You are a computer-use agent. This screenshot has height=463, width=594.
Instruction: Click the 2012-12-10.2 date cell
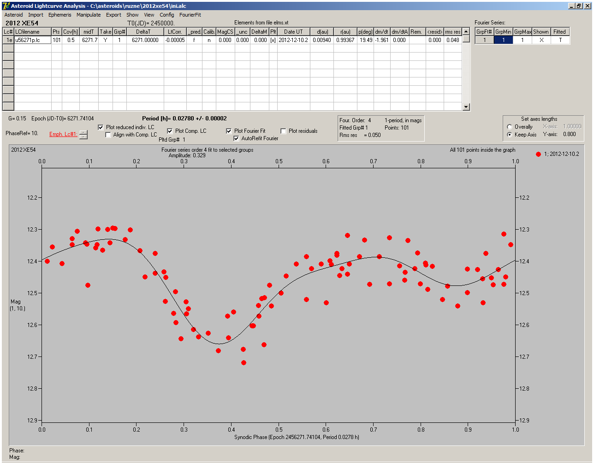tap(293, 40)
